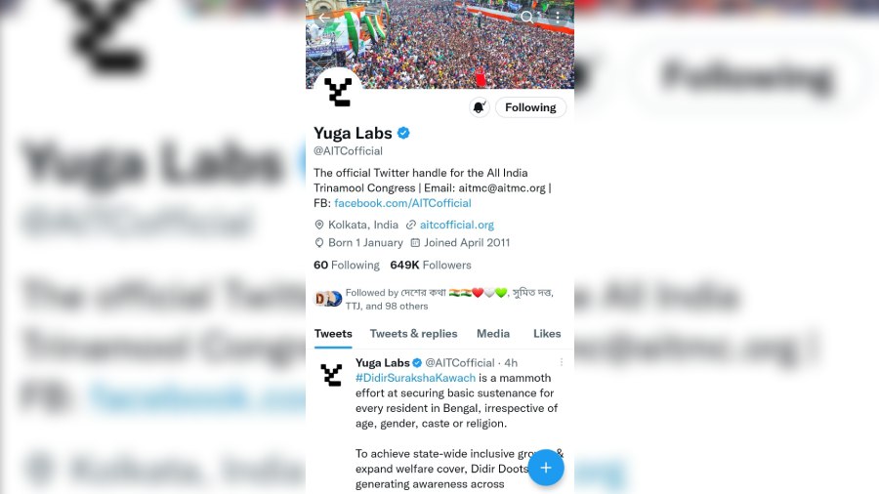Switch to the Media tab

tap(493, 334)
